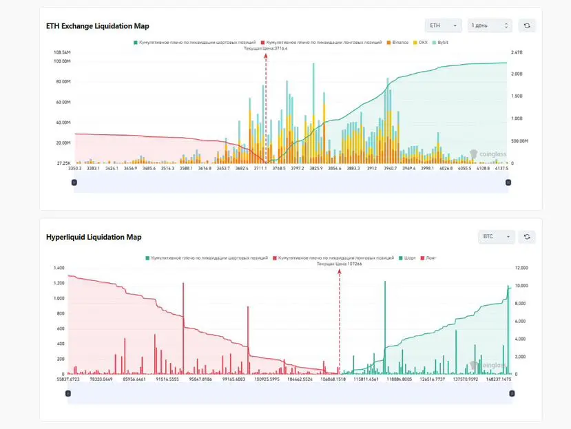The height and width of the screenshot is (429, 571).
Task: Click x-axis label 3768.5
Action: tap(279, 168)
